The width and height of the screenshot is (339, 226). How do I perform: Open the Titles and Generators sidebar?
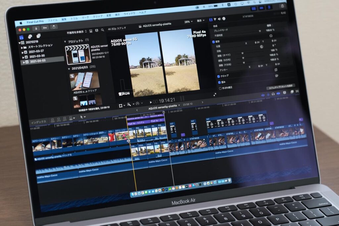tap(38, 36)
